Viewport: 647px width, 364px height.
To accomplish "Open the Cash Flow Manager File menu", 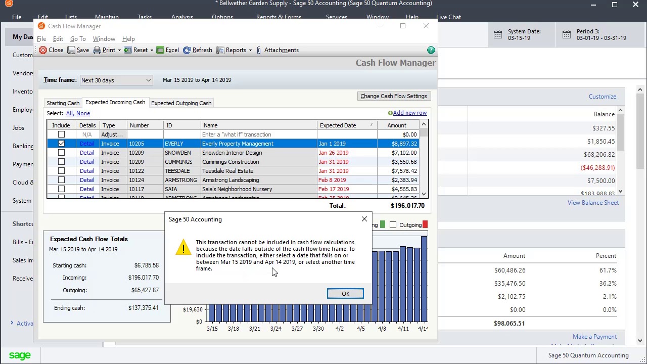I will [41, 39].
